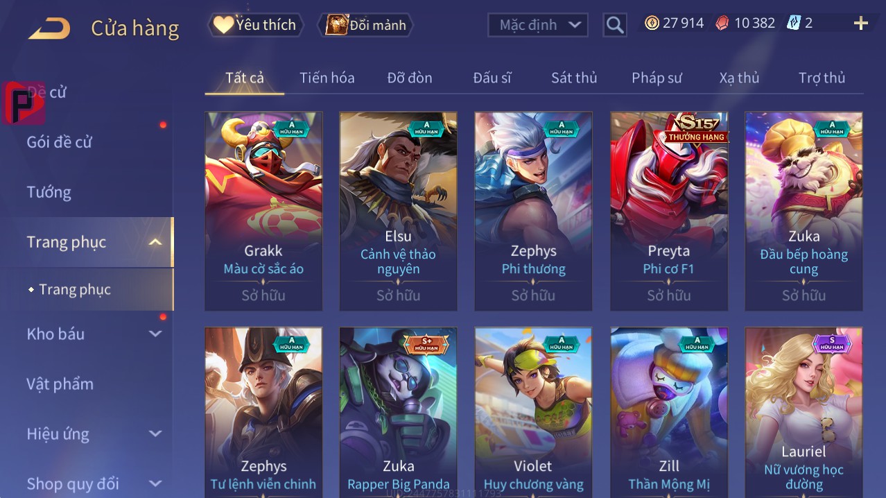The image size is (886, 498).
Task: Switch to the Pháp sư tab
Action: (x=657, y=78)
